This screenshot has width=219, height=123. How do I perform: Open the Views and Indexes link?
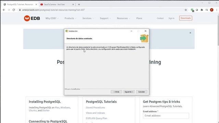(95, 113)
